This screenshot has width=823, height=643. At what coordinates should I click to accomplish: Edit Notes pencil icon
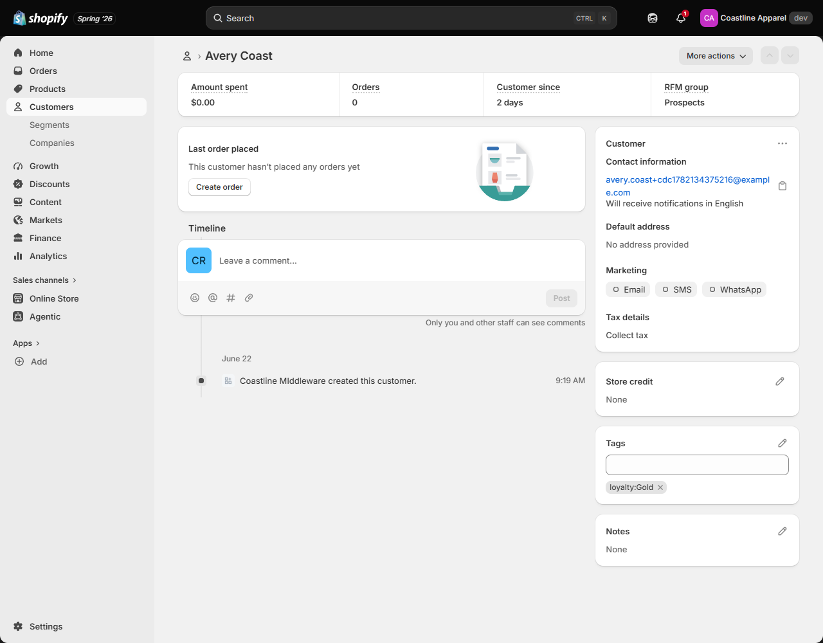(x=782, y=531)
